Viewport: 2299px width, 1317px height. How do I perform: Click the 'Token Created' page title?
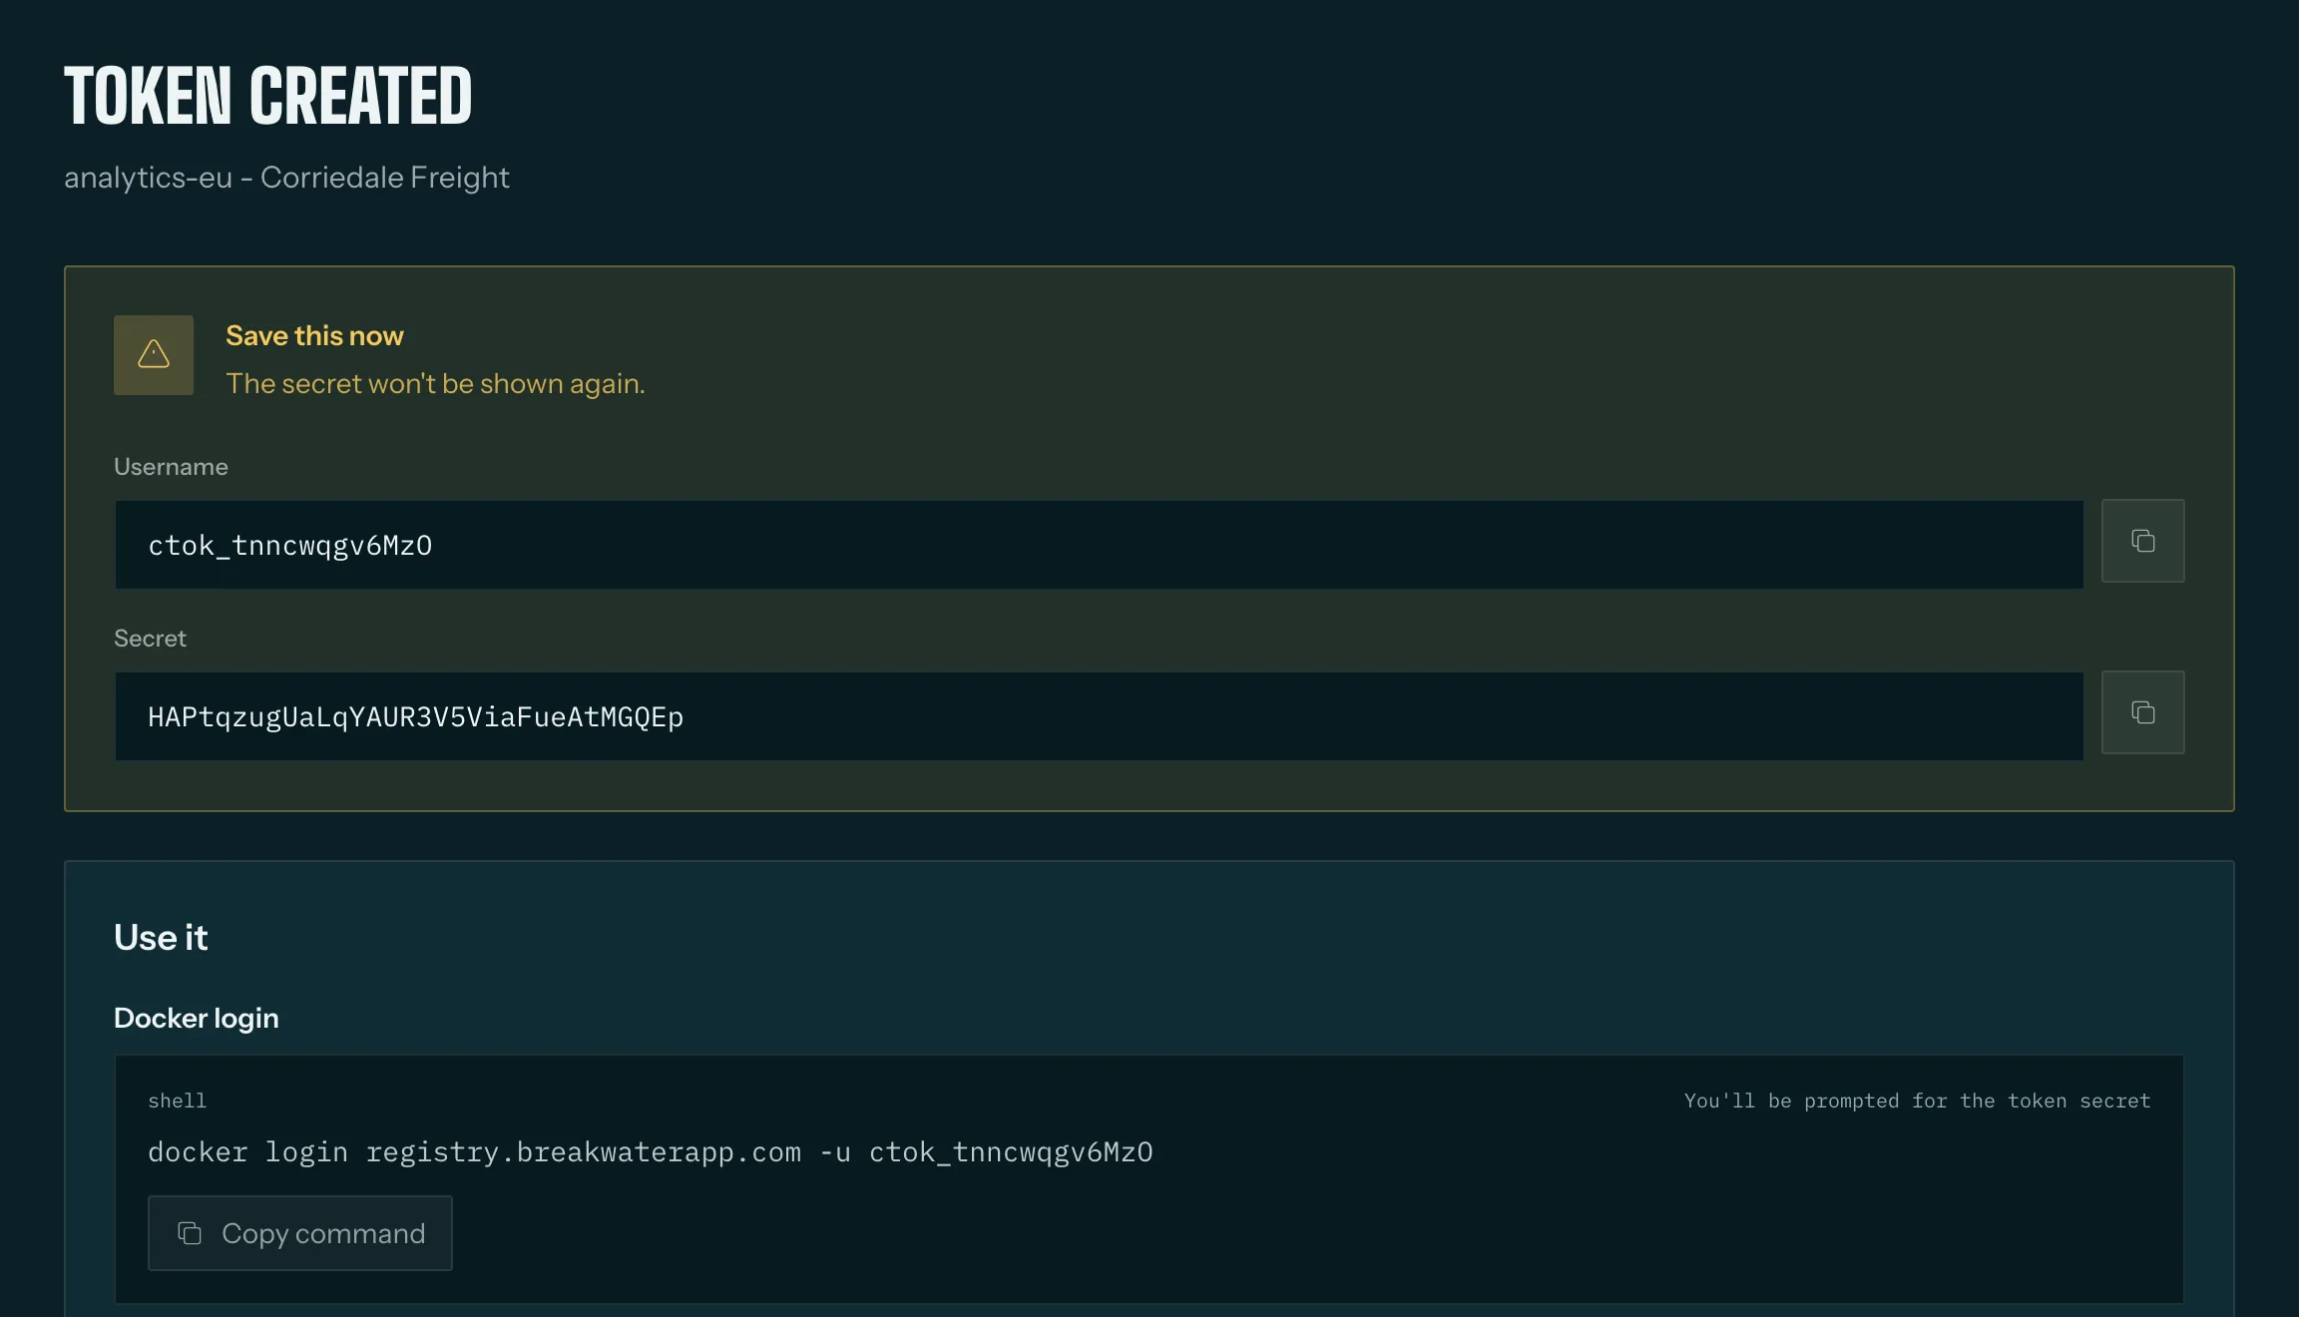[x=268, y=96]
